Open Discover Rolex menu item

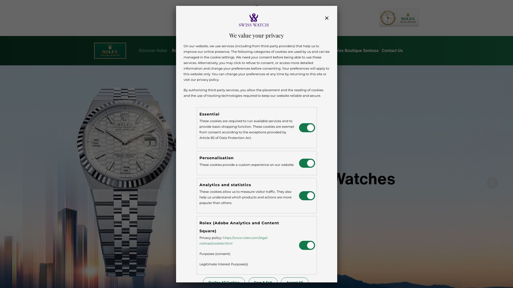tap(153, 51)
